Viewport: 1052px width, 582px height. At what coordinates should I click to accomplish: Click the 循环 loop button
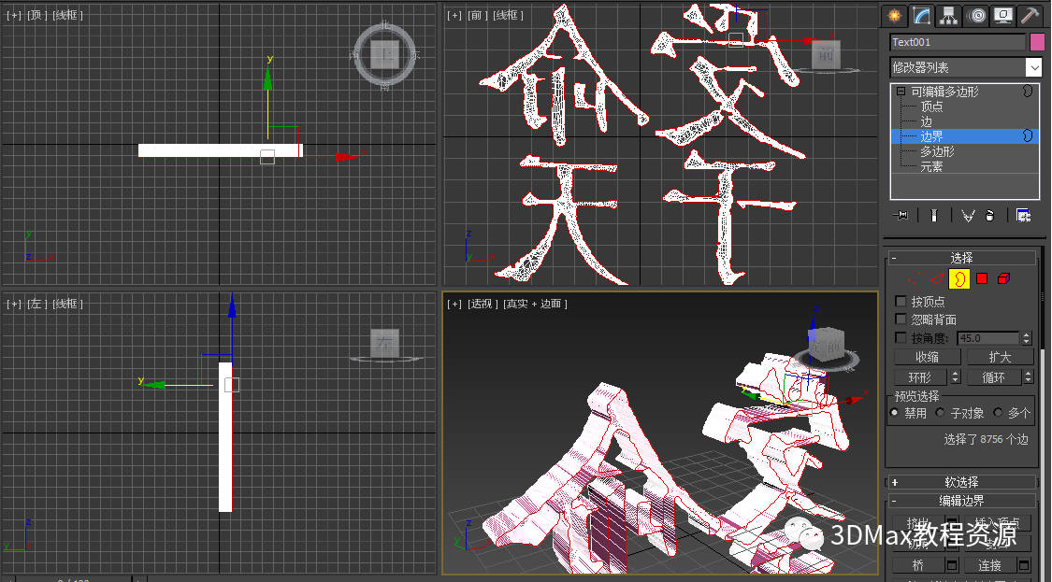tap(994, 377)
